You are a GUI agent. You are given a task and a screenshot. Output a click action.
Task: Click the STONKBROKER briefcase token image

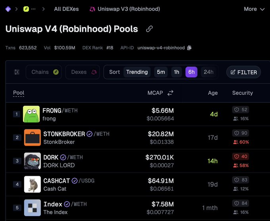click(x=33, y=138)
